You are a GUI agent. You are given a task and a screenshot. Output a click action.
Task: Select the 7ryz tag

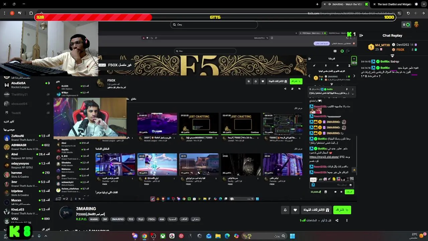click(x=141, y=219)
